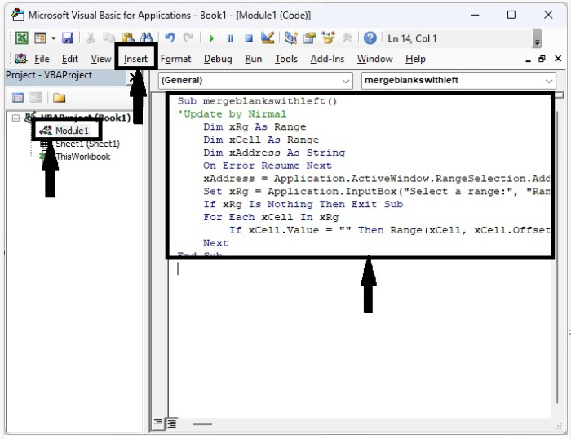Open the Project Explorer icon

(x=291, y=38)
